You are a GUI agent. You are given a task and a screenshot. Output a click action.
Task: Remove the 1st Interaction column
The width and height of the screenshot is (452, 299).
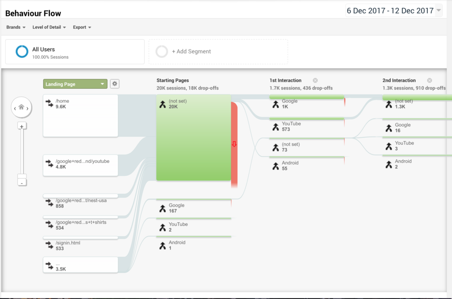coord(315,80)
